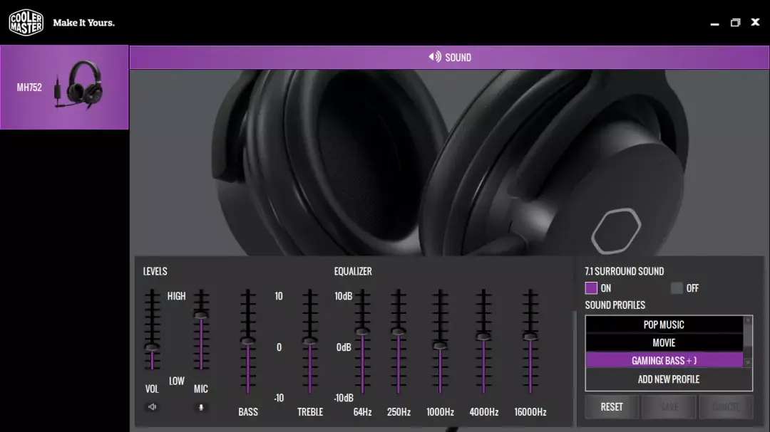Click the 64Hz equalizer slider handle

pyautogui.click(x=362, y=332)
